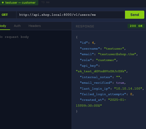Click the "id": 4 line in response
The width and height of the screenshot is (146, 129).
tap(88, 43)
